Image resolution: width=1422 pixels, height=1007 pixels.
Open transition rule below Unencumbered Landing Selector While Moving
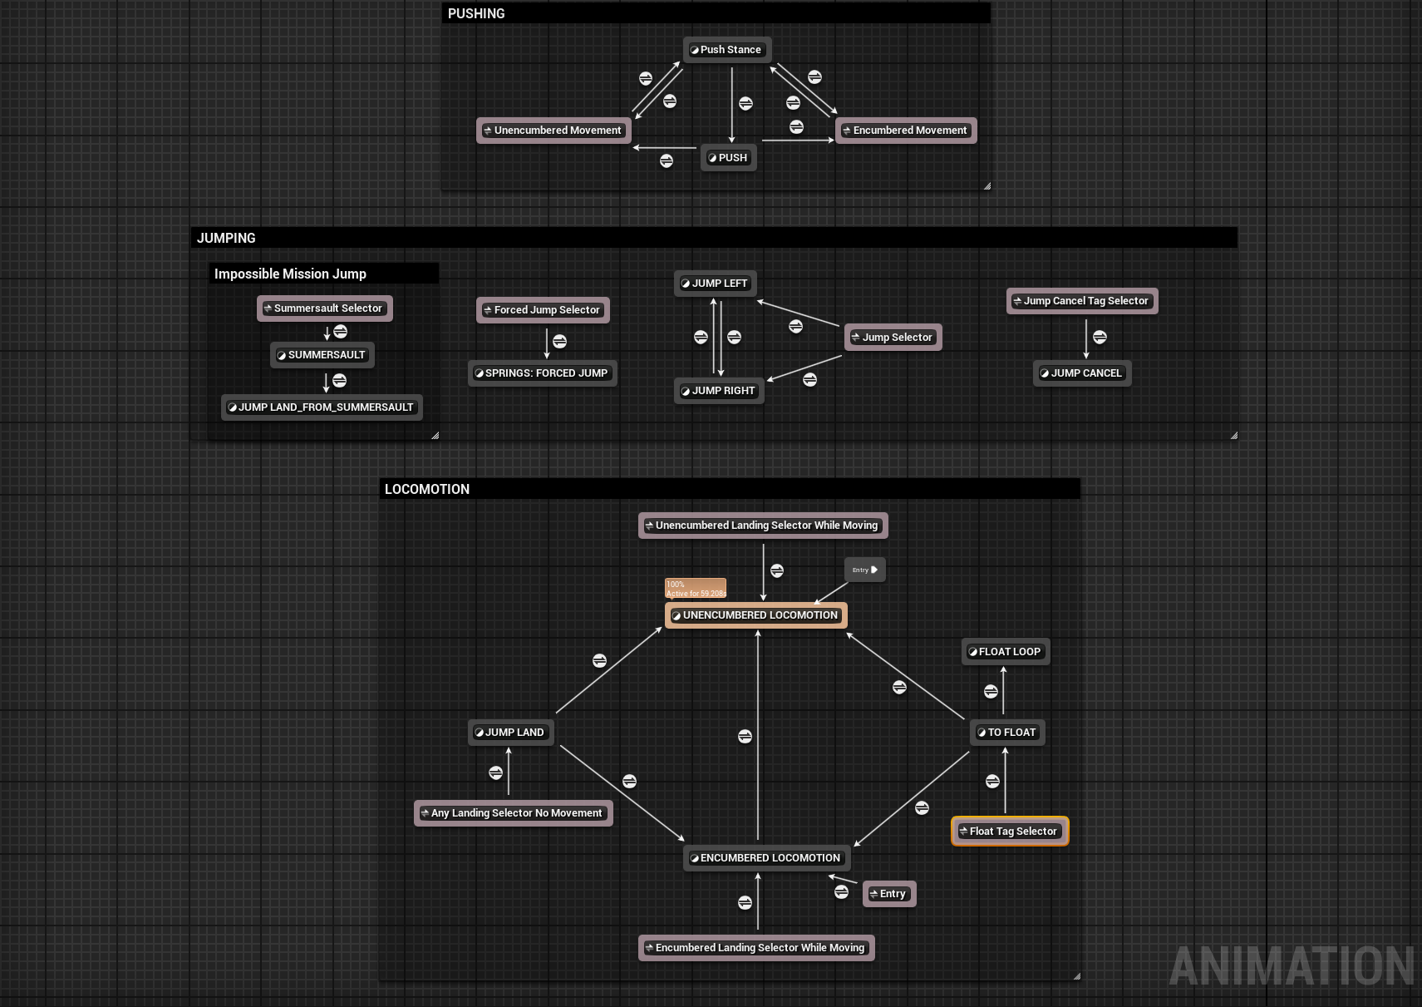(777, 570)
